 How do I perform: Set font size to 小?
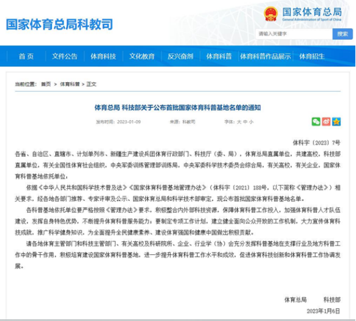tap(251, 122)
